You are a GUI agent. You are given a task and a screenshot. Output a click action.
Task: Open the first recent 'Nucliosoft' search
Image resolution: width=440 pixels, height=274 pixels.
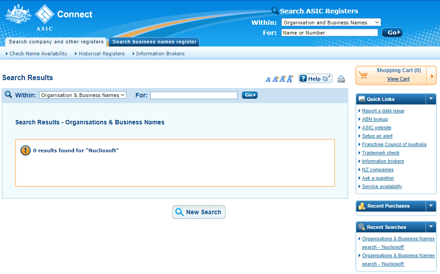[398, 243]
